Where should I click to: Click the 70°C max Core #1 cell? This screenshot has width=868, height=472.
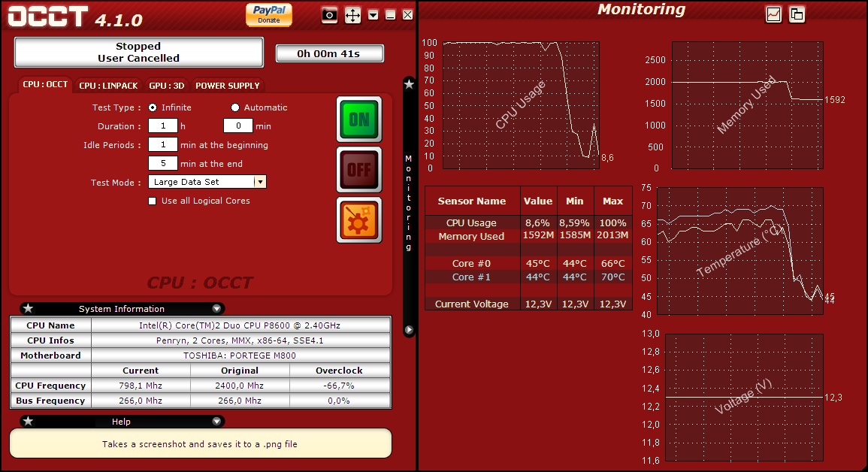pos(612,277)
